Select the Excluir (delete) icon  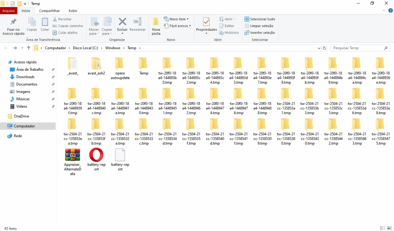click(122, 23)
